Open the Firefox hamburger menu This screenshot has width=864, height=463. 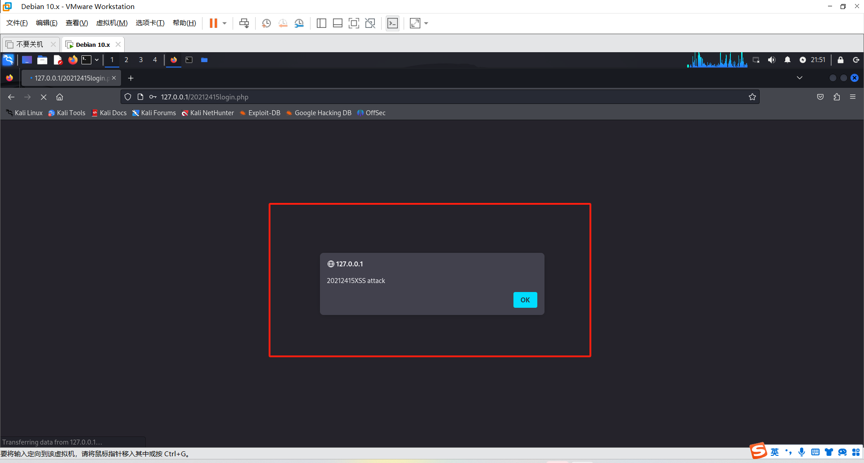point(852,97)
